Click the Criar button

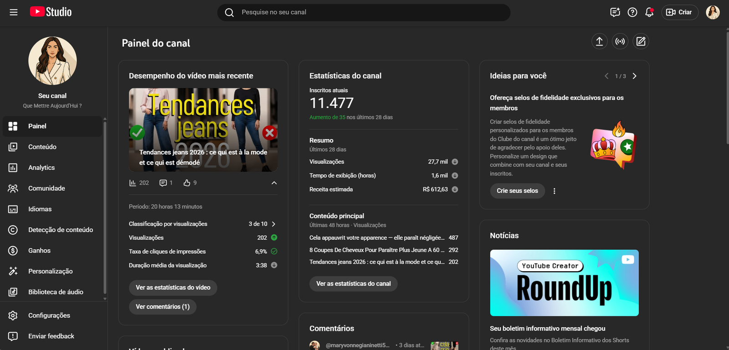tap(680, 12)
